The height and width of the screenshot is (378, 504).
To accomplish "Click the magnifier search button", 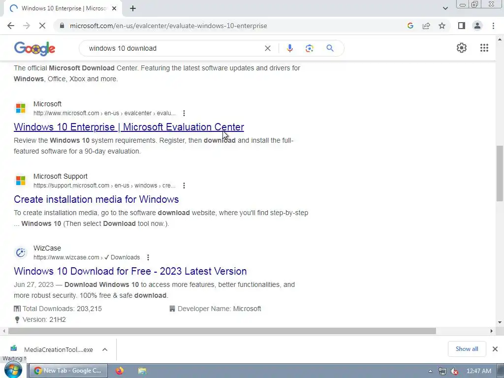I will pos(330,48).
